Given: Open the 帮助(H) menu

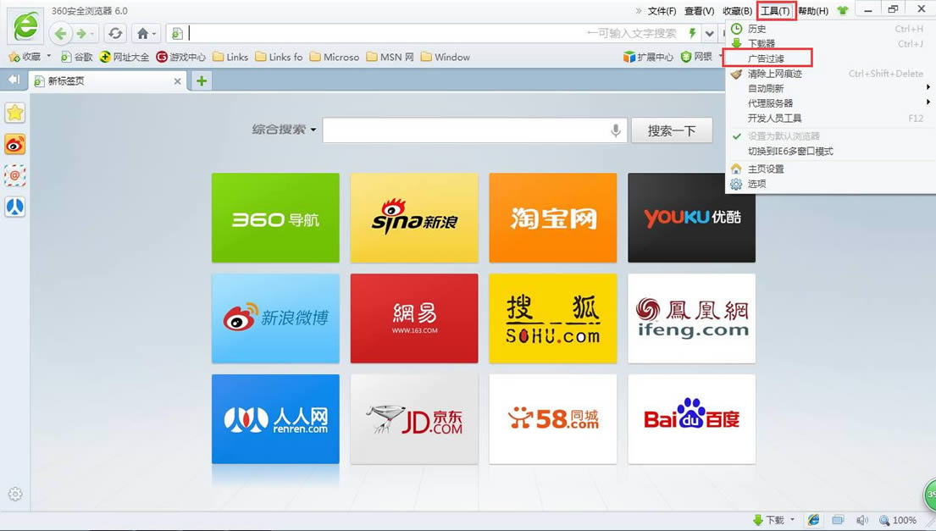Looking at the screenshot, I should click(x=813, y=11).
